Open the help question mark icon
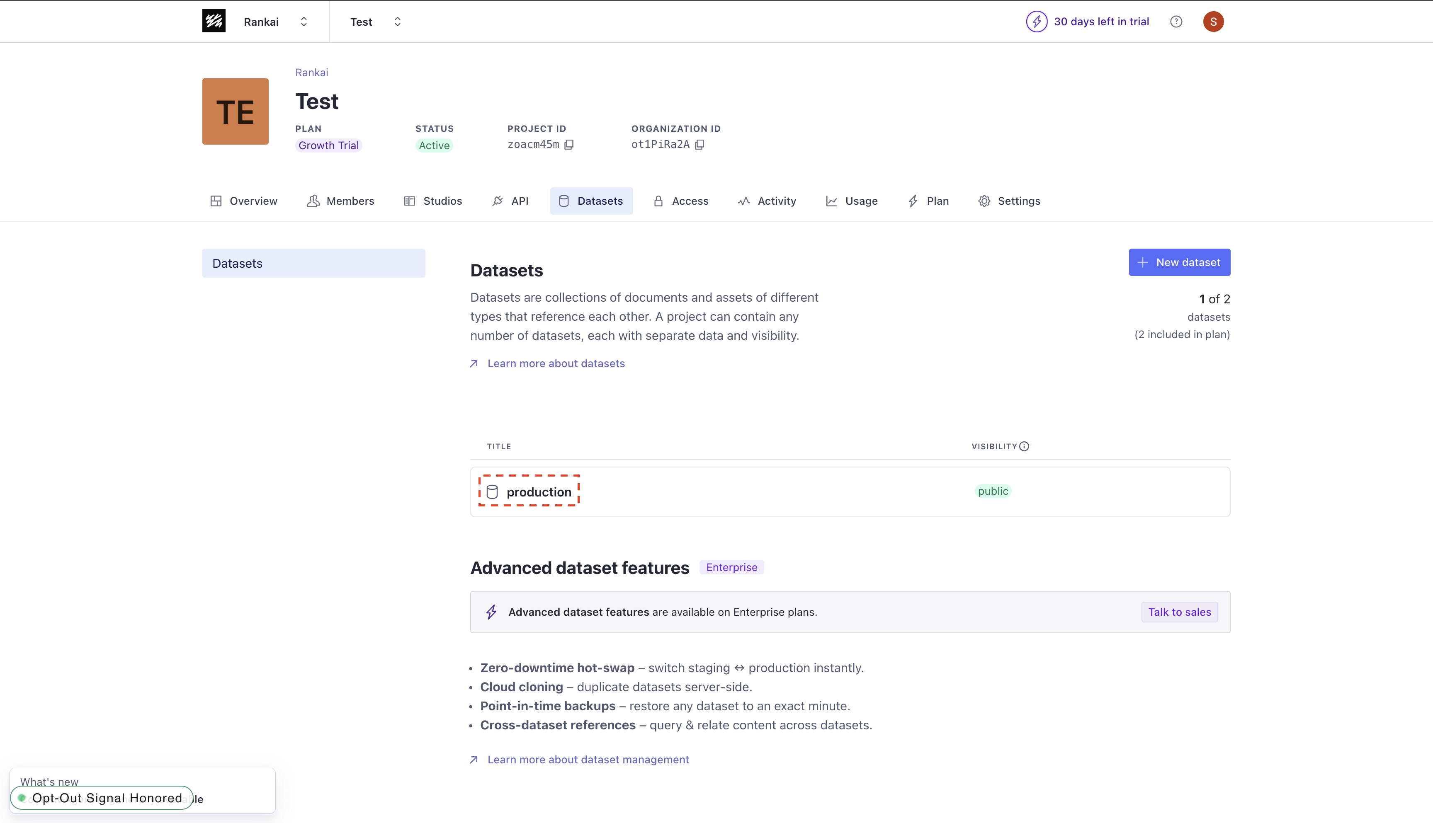The height and width of the screenshot is (823, 1433). [x=1176, y=22]
